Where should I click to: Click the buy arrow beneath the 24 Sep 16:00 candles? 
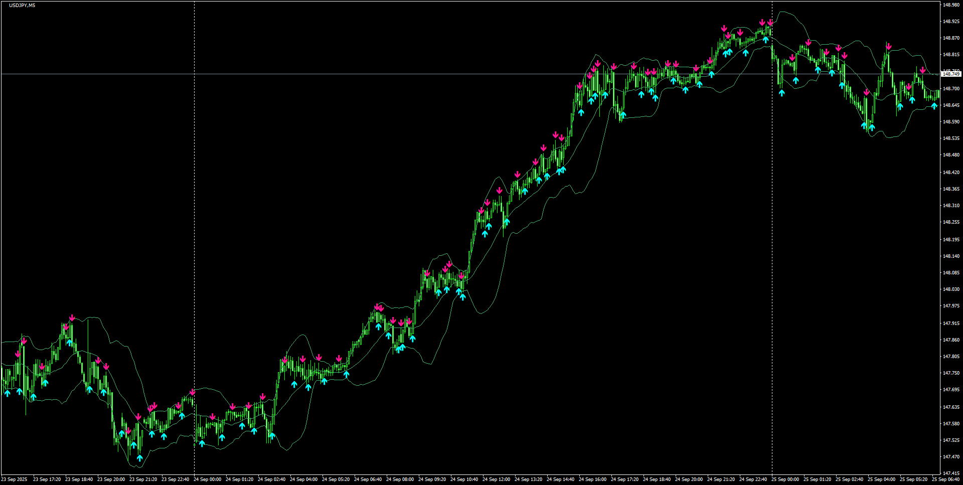click(x=582, y=111)
